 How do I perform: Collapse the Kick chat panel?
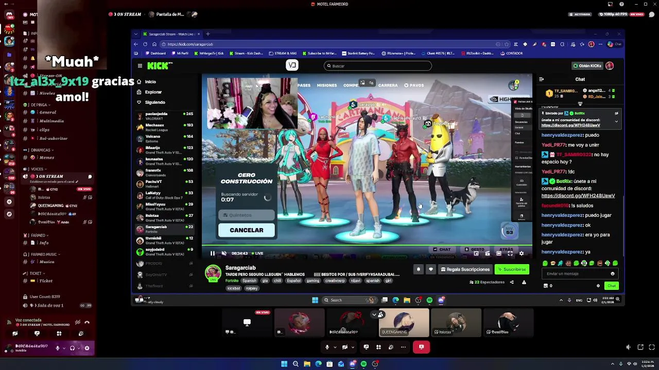541,79
